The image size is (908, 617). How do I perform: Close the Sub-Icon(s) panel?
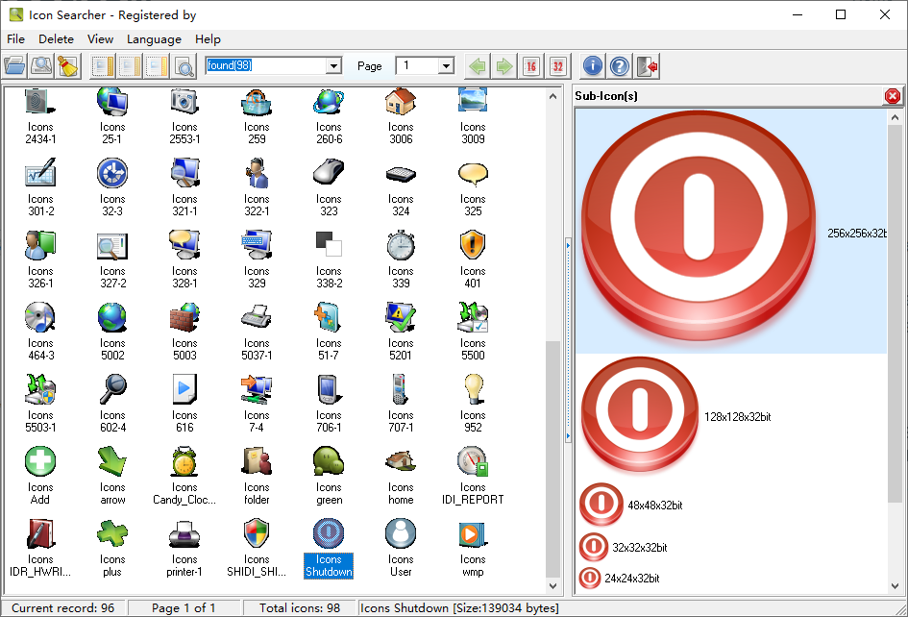point(893,96)
